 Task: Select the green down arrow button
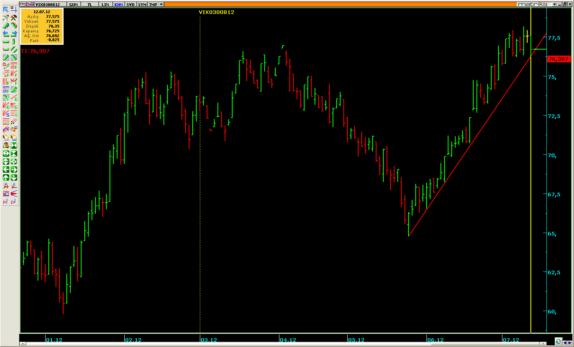coord(14,177)
